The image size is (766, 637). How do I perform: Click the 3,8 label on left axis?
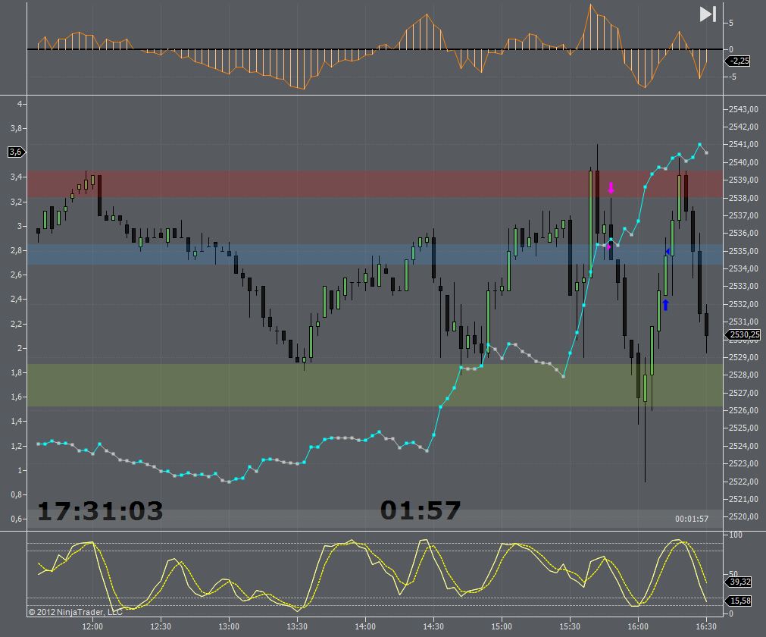(16, 128)
